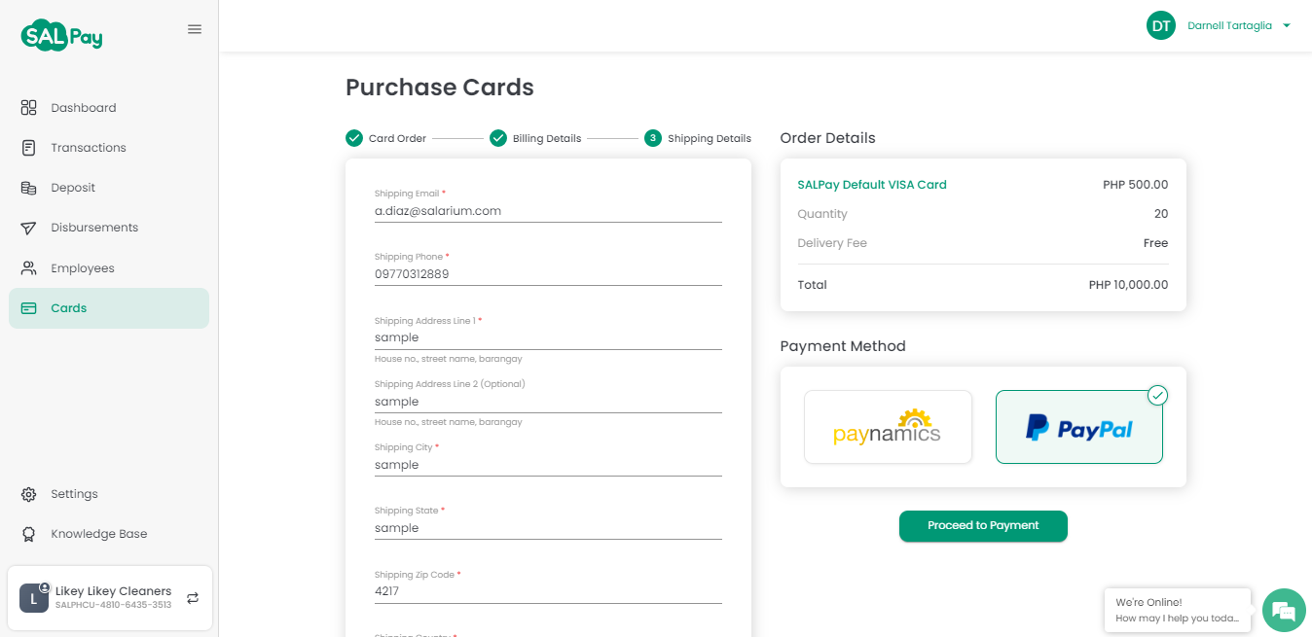The height and width of the screenshot is (637, 1312).
Task: Navigate to Disbursements in the sidebar
Action: [x=109, y=228]
